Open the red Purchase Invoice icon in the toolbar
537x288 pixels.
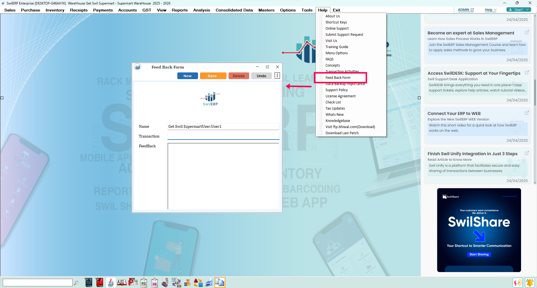tap(99, 282)
